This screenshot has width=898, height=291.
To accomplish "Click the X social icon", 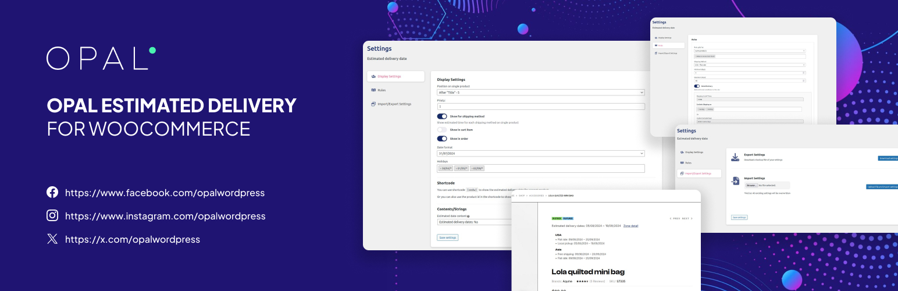I will 52,239.
